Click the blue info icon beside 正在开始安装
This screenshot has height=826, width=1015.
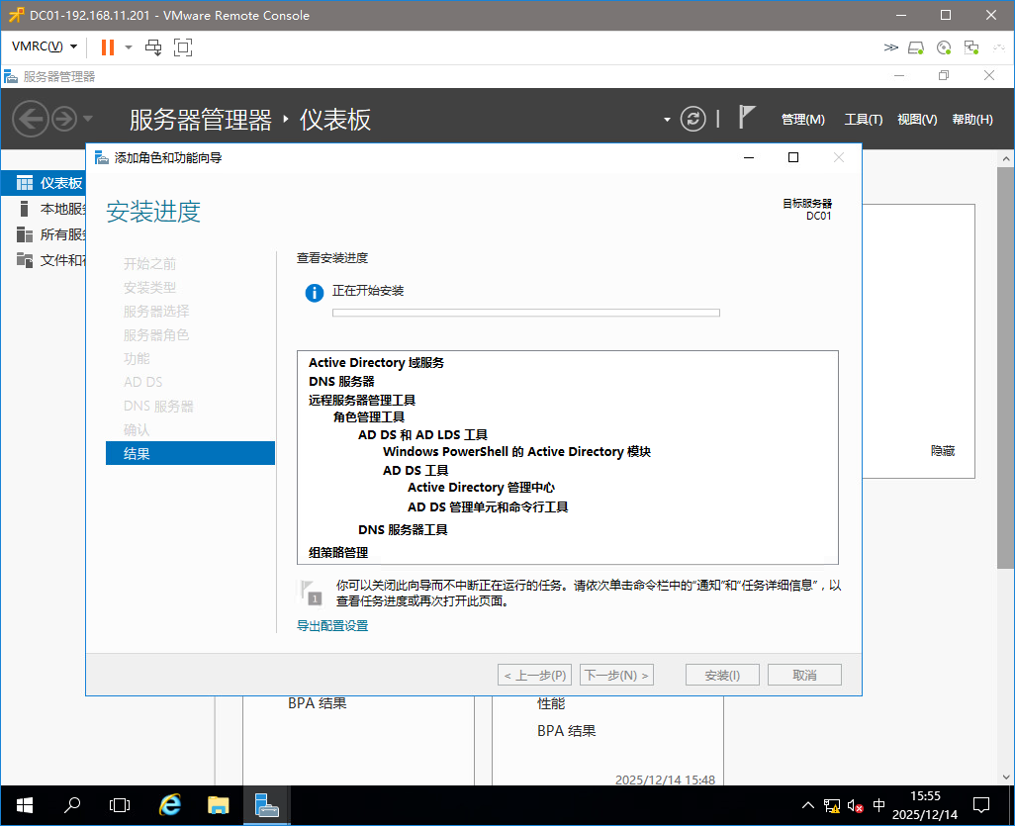(314, 293)
